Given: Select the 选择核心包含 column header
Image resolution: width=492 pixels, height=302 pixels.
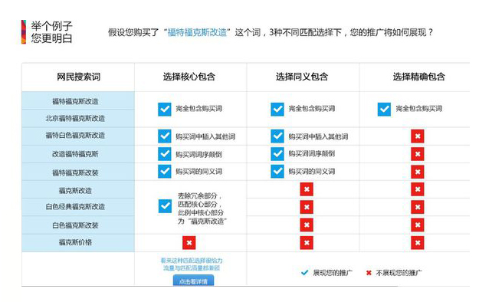Looking at the screenshot, I should pyautogui.click(x=189, y=77).
